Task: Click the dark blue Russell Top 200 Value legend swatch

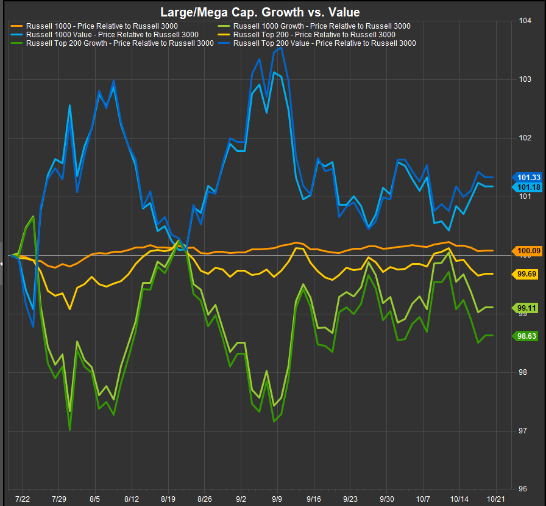Action: click(224, 43)
